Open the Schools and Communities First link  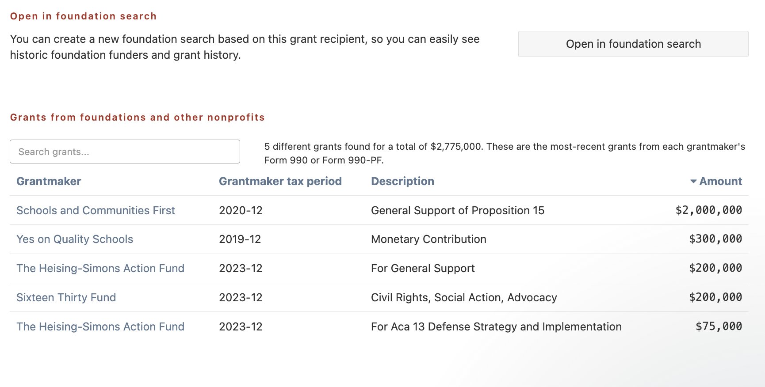(96, 210)
